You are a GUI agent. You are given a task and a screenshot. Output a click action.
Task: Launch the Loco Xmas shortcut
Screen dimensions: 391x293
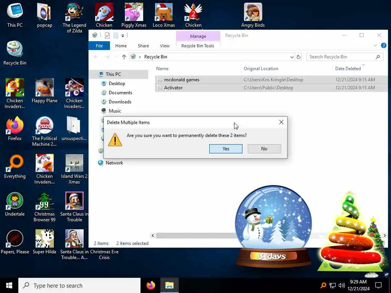point(163,15)
